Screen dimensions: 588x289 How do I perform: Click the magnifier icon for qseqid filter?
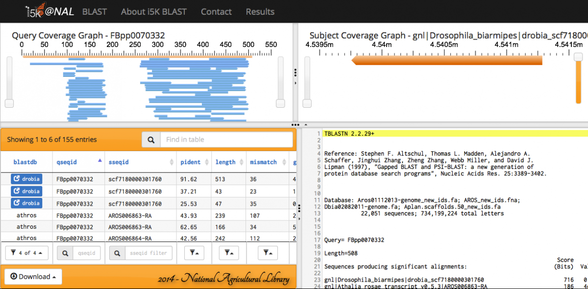click(x=65, y=253)
